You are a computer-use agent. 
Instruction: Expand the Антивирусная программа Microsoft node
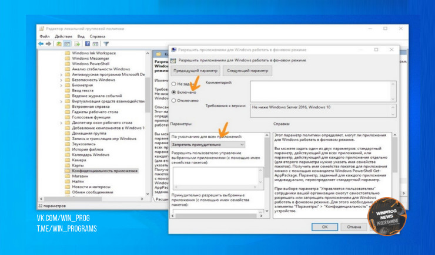[x=61, y=74]
